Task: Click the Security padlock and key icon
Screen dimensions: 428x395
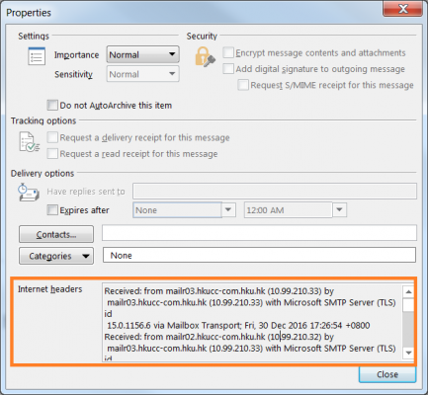Action: 205,56
